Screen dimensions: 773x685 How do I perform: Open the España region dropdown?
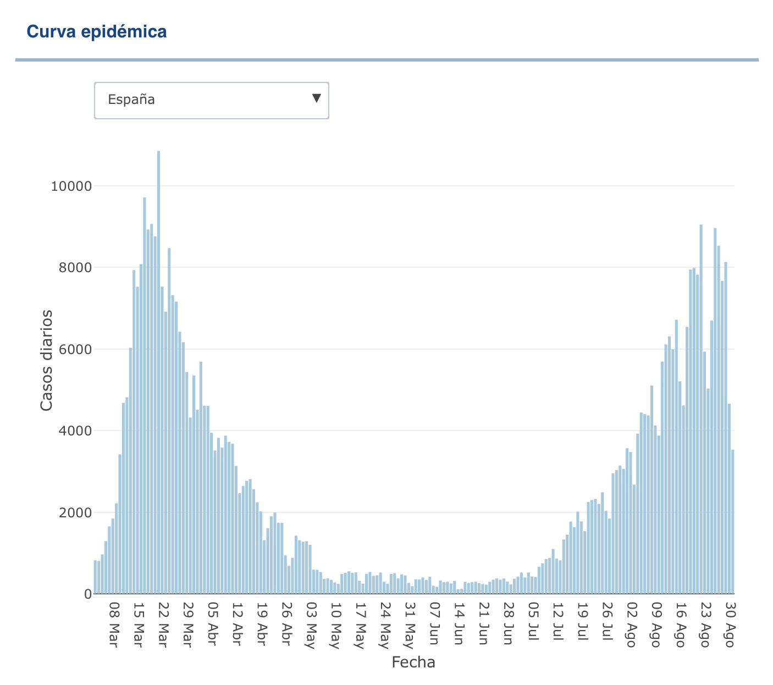pyautogui.click(x=211, y=100)
